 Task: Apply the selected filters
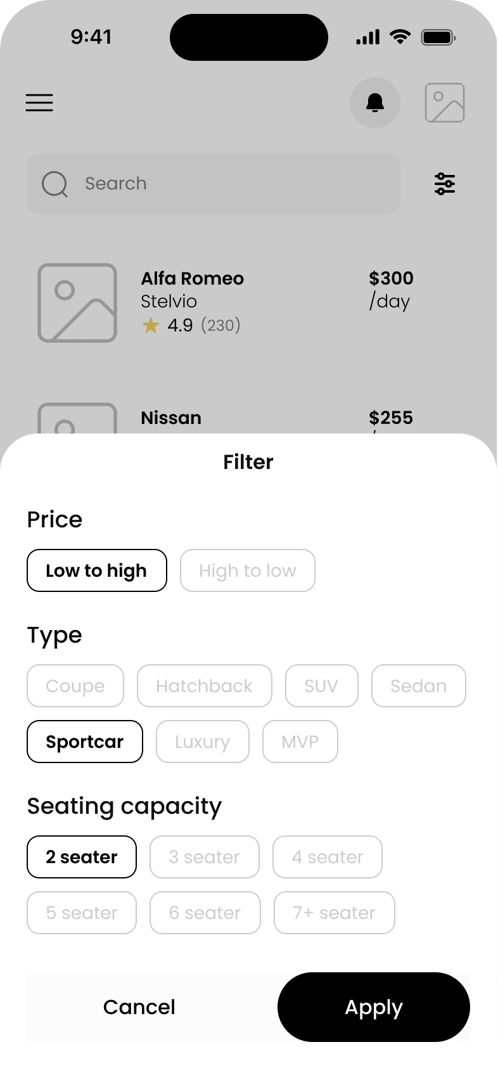(x=373, y=1007)
